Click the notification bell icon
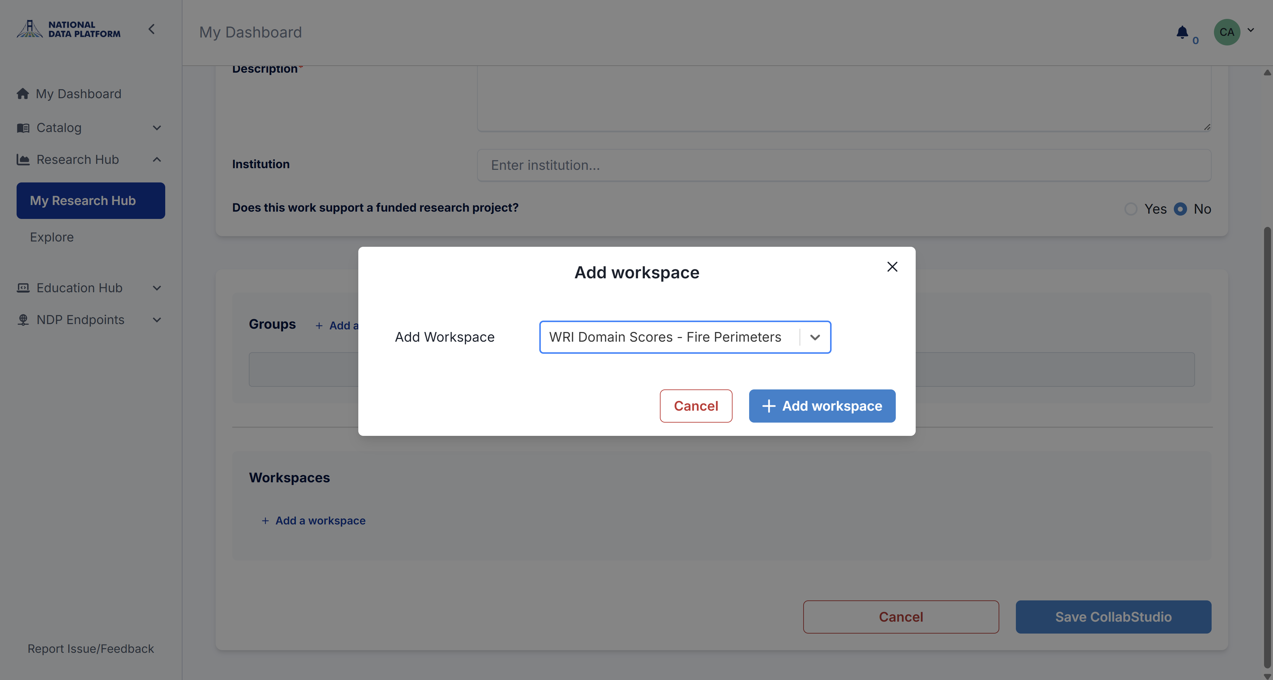Image resolution: width=1273 pixels, height=680 pixels. pos(1182,33)
